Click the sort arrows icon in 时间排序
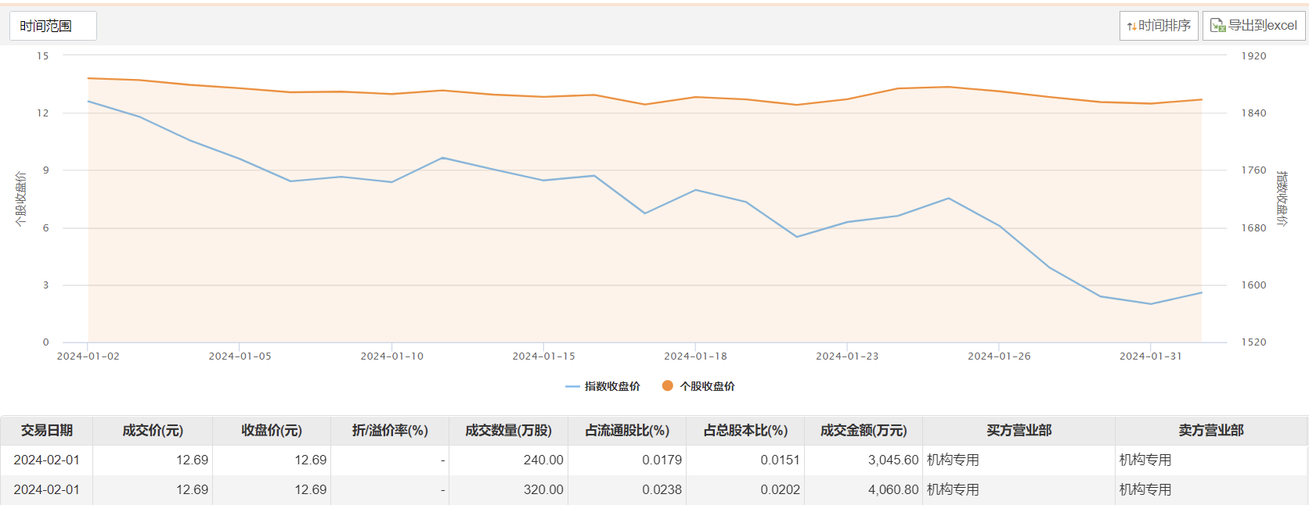1309x505 pixels. pos(1131,27)
